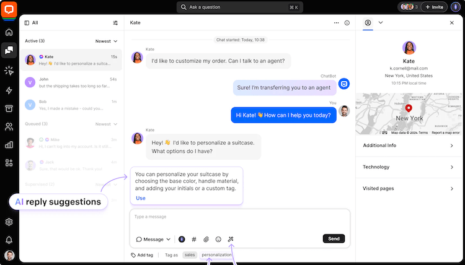This screenshot has height=265, width=465.
Task: Close the customer details panel
Action: [x=451, y=23]
